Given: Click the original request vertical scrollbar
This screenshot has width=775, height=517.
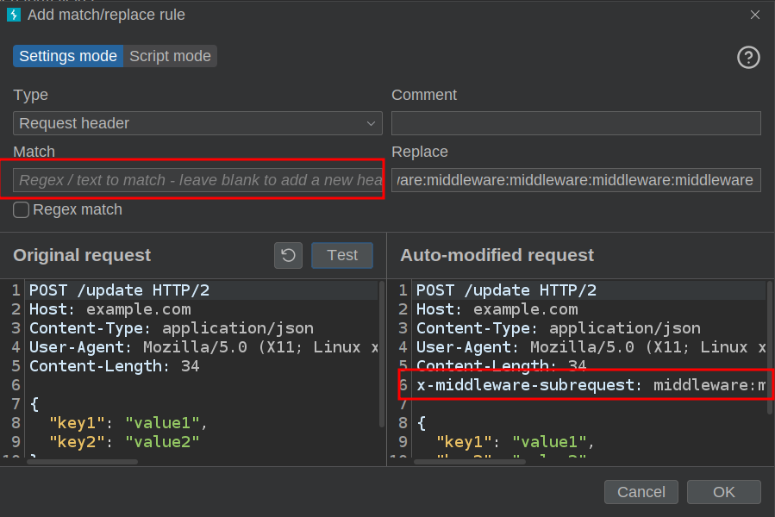Looking at the screenshot, I should tap(382, 353).
